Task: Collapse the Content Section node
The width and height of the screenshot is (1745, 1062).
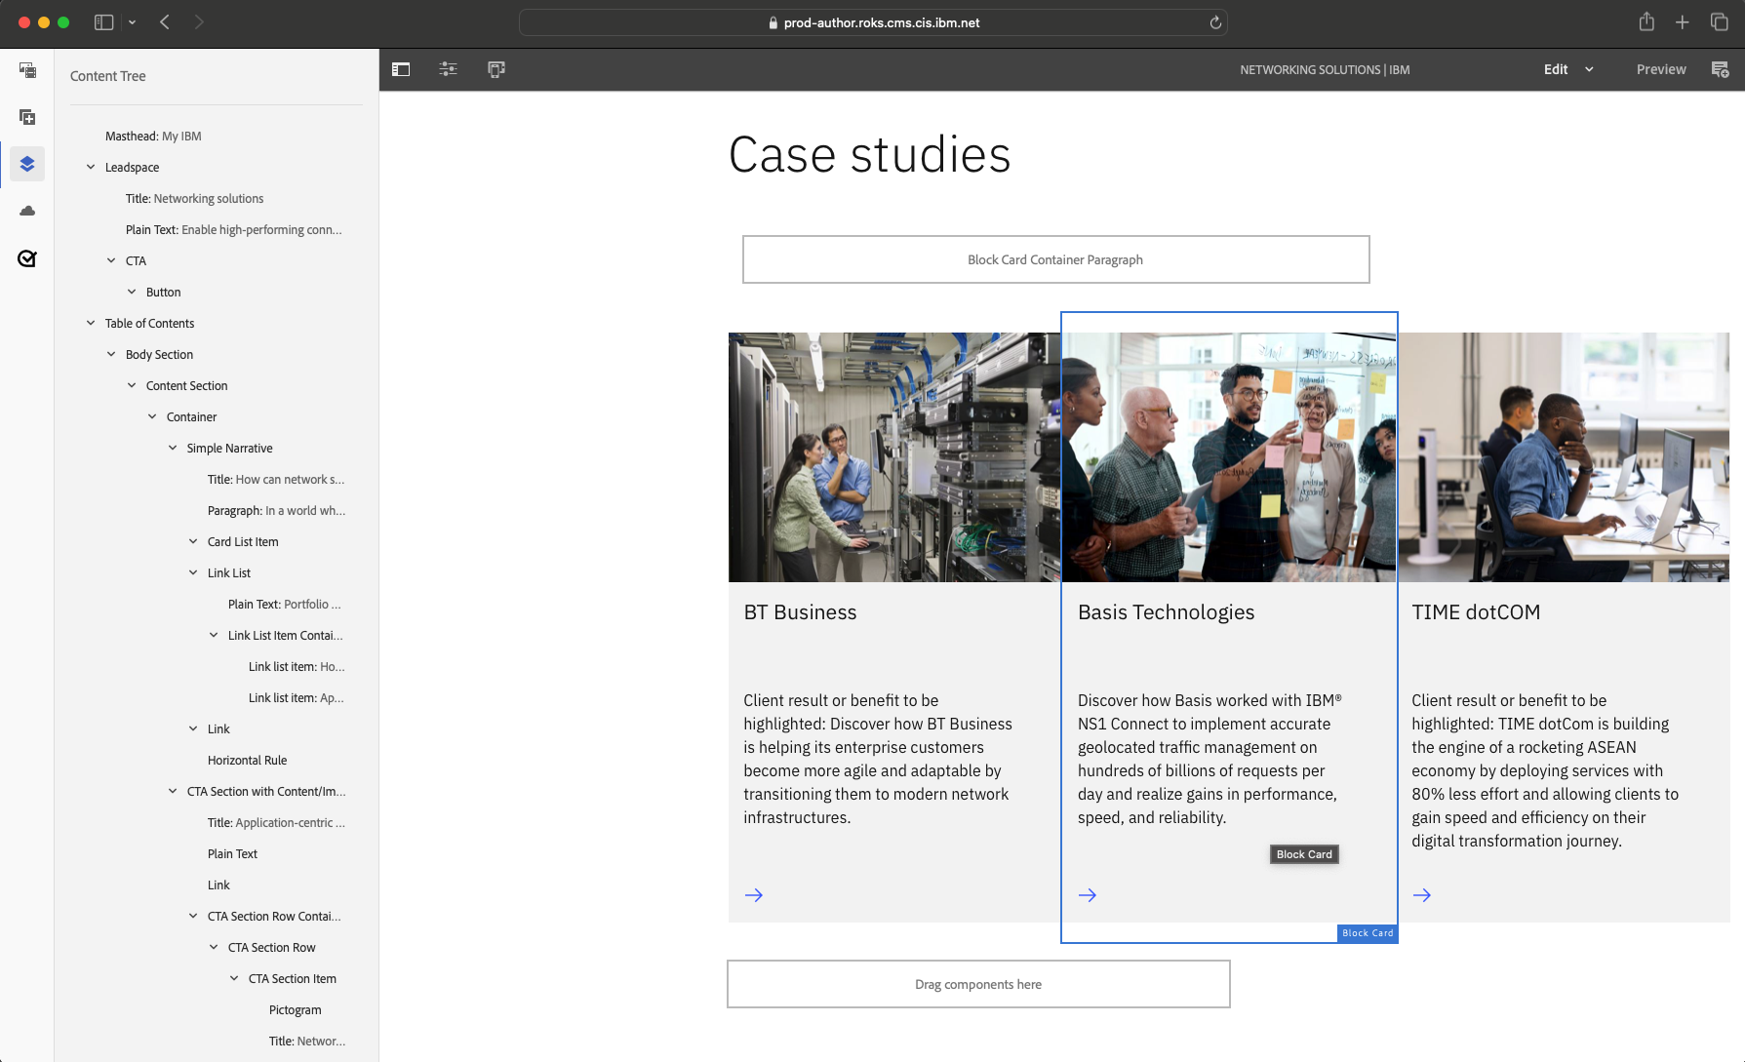Action: pyautogui.click(x=132, y=385)
